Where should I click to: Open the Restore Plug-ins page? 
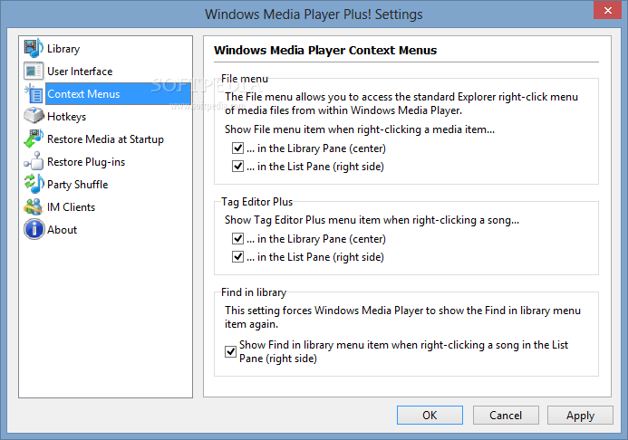[86, 162]
